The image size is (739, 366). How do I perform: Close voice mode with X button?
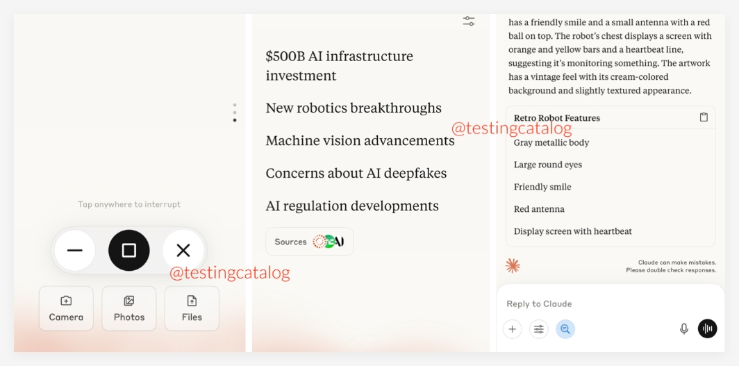183,250
